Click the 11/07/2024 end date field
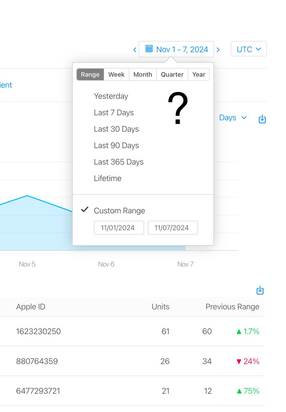Screen dimensions: 286x412 click(x=173, y=227)
